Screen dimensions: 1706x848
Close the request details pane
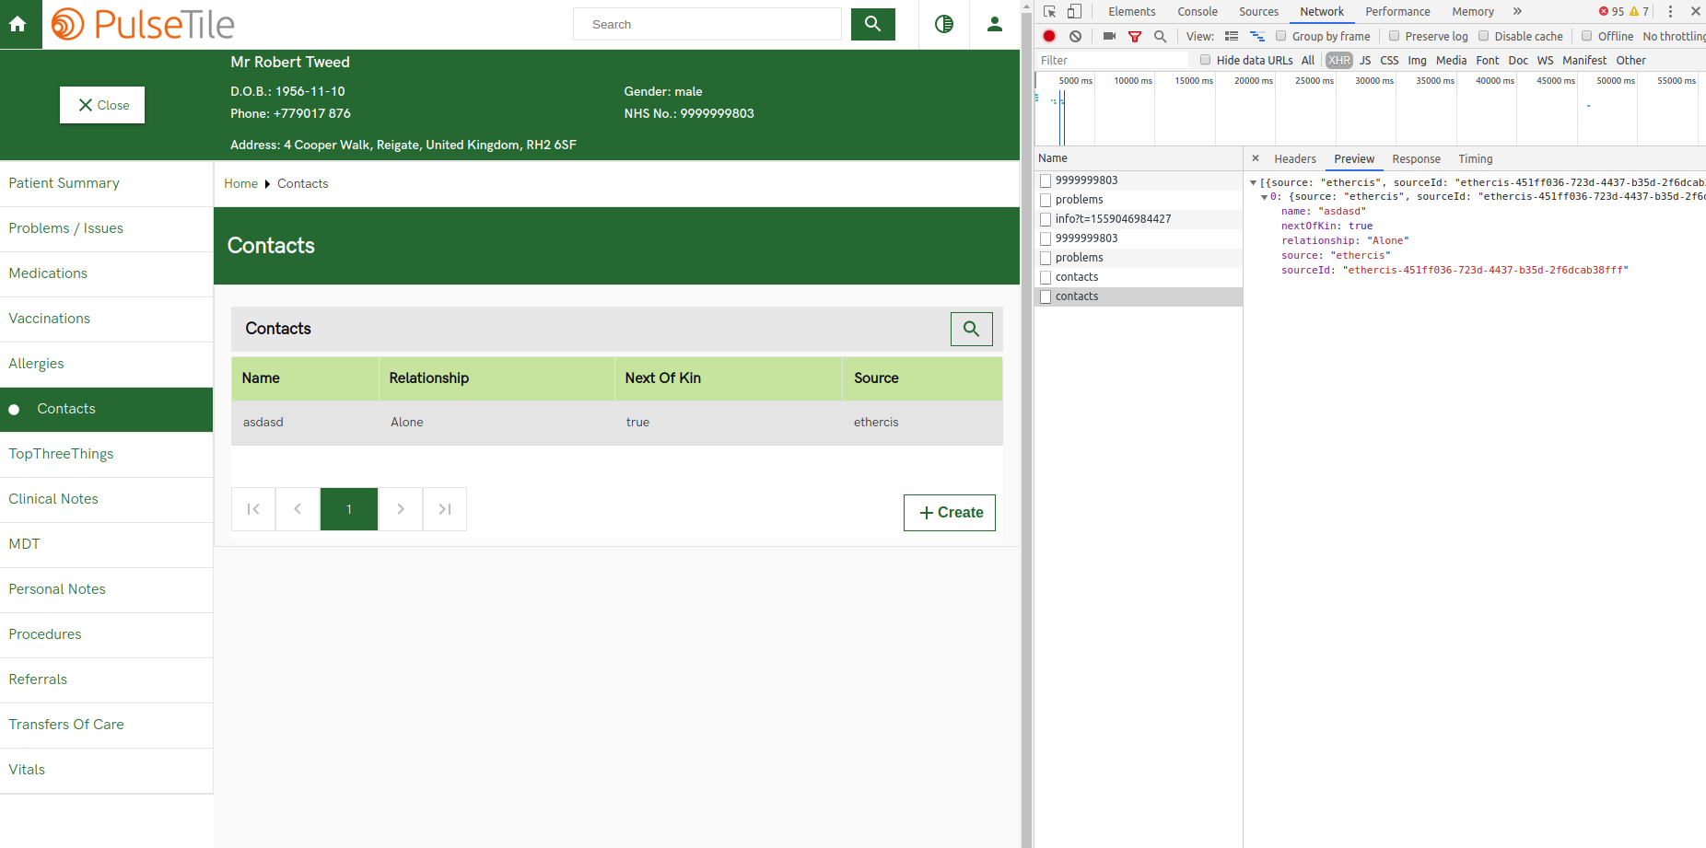coord(1256,158)
